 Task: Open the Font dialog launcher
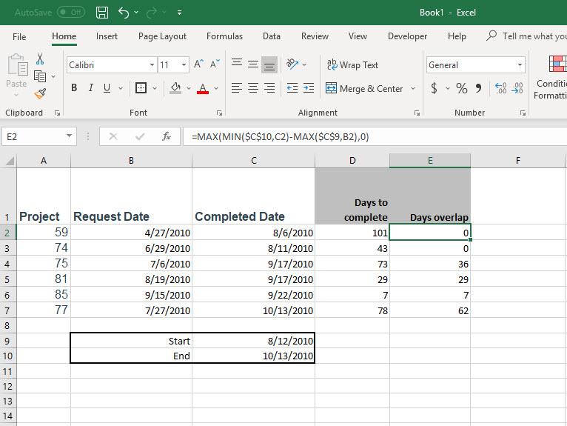pyautogui.click(x=219, y=113)
